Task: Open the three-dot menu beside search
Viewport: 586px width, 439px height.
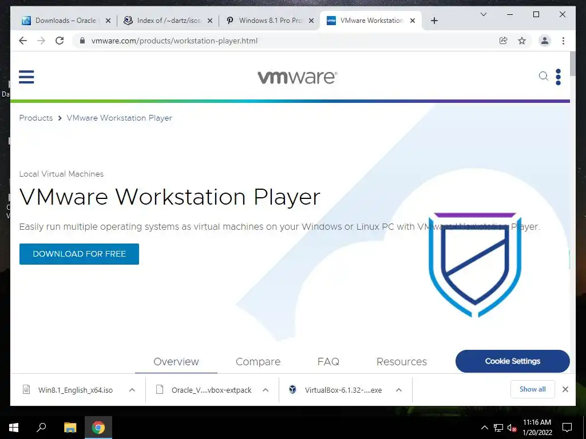Action: (559, 77)
